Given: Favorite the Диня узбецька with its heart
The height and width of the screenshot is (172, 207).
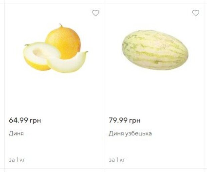Looking at the screenshot, I should (x=196, y=13).
